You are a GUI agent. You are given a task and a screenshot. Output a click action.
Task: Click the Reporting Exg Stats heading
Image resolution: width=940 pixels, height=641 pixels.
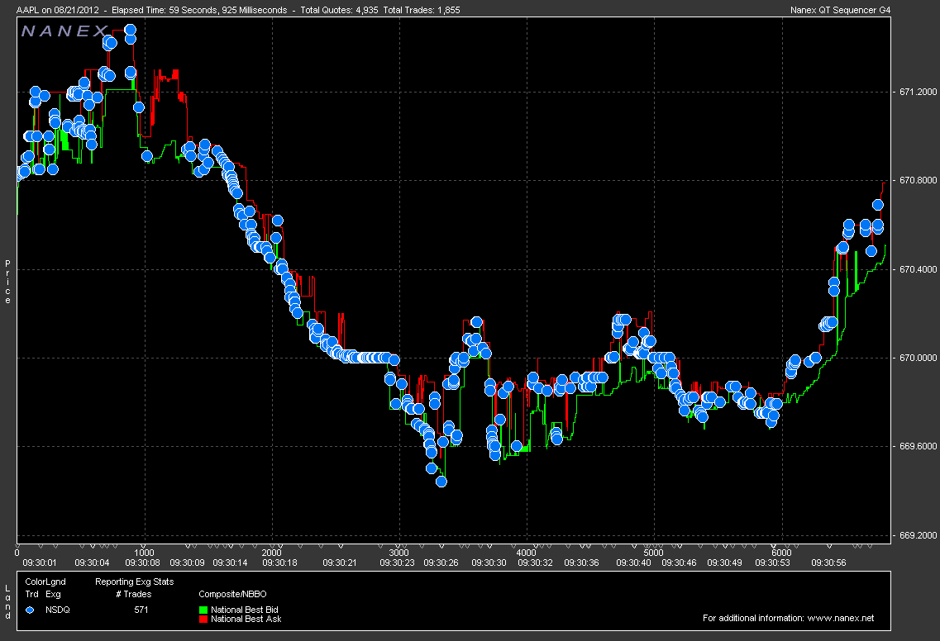[134, 582]
